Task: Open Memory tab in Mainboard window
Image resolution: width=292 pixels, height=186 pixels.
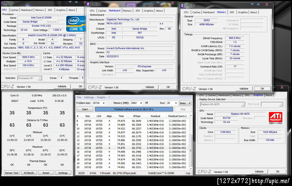Action: [x=127, y=11]
